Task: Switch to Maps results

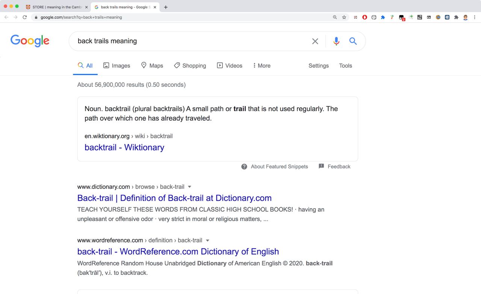Action: [152, 65]
